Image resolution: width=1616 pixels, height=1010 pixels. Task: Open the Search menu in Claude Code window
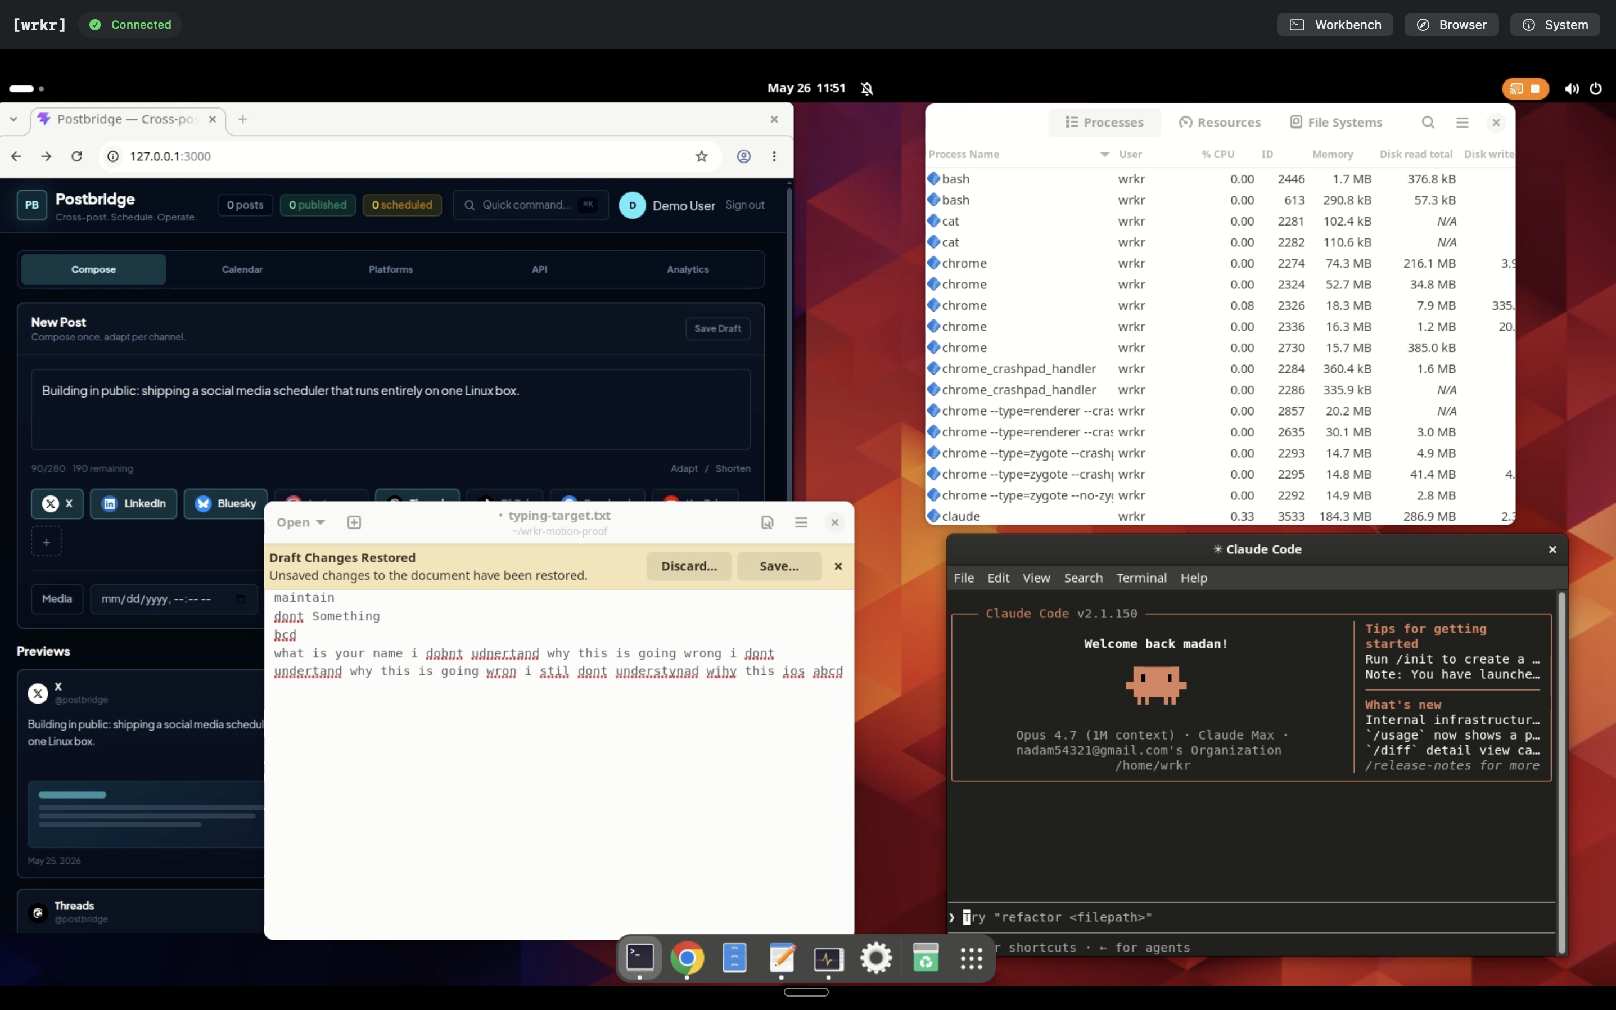click(1083, 578)
